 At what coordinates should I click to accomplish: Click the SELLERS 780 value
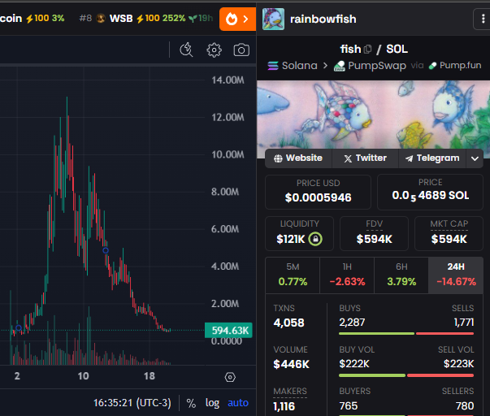465,405
